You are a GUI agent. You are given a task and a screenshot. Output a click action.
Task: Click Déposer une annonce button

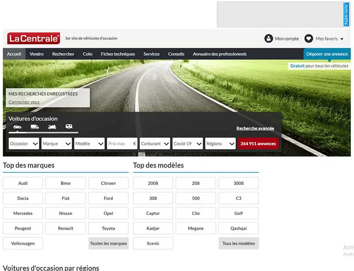pyautogui.click(x=327, y=54)
